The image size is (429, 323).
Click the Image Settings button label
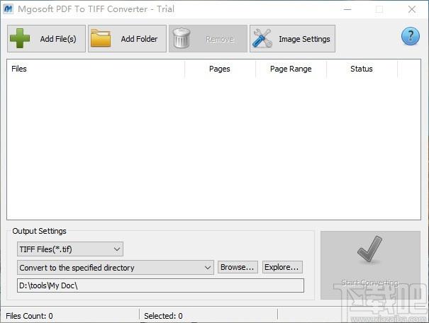[304, 39]
